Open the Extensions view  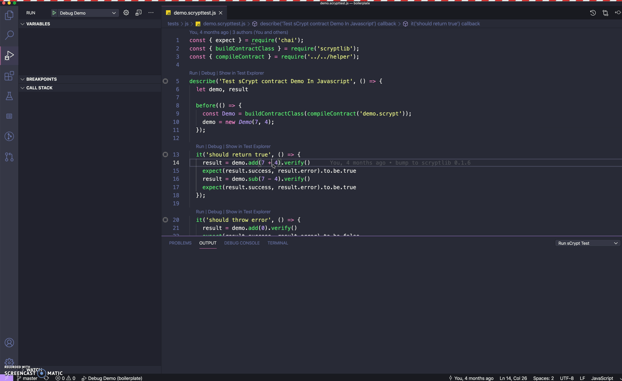click(x=9, y=76)
